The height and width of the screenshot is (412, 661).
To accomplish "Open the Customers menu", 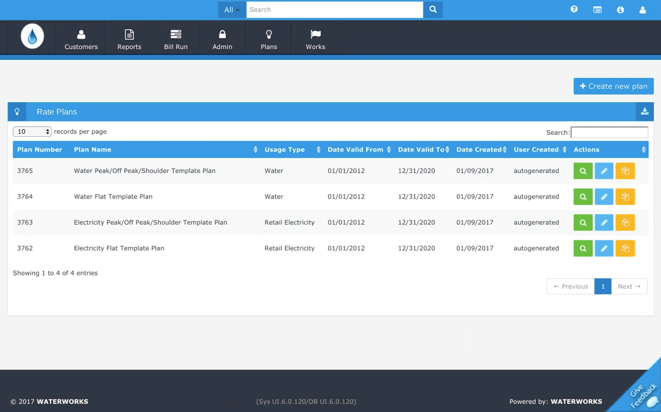I will 81,39.
